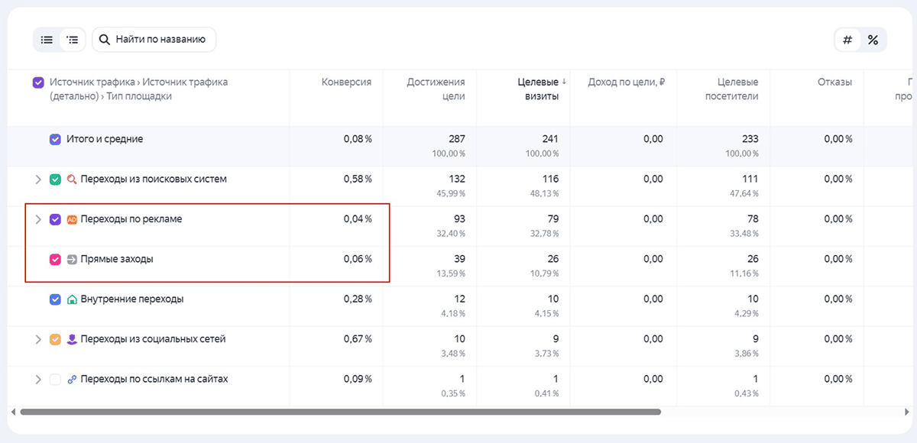Select the flat list view icon

46,39
